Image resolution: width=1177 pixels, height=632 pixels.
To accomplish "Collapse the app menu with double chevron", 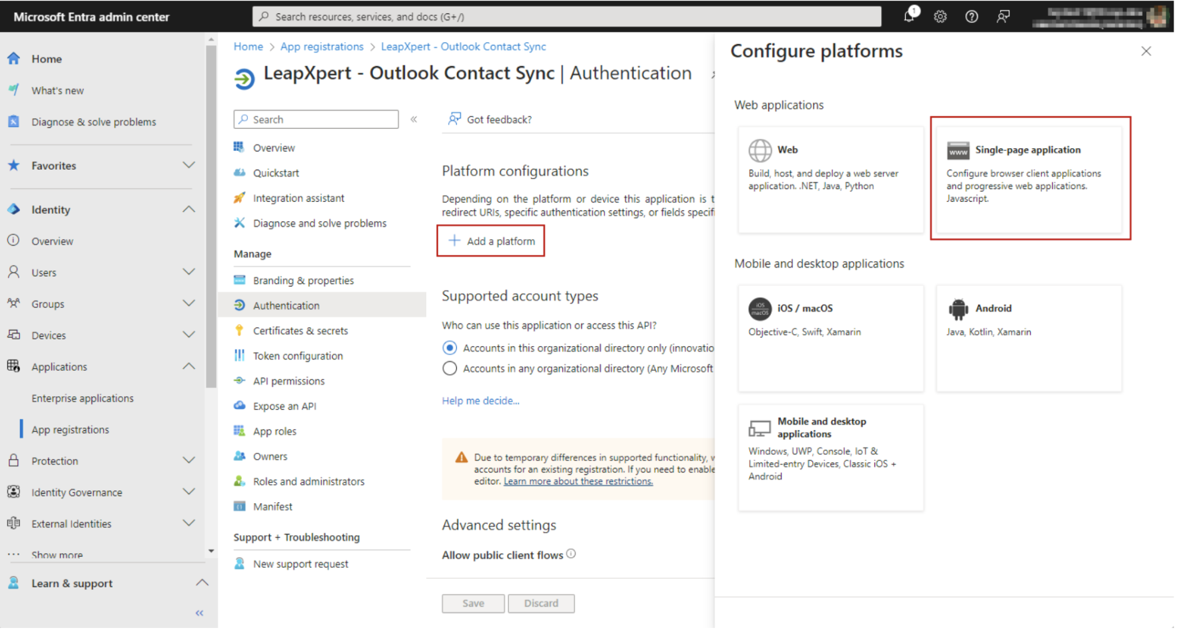I will pos(414,120).
